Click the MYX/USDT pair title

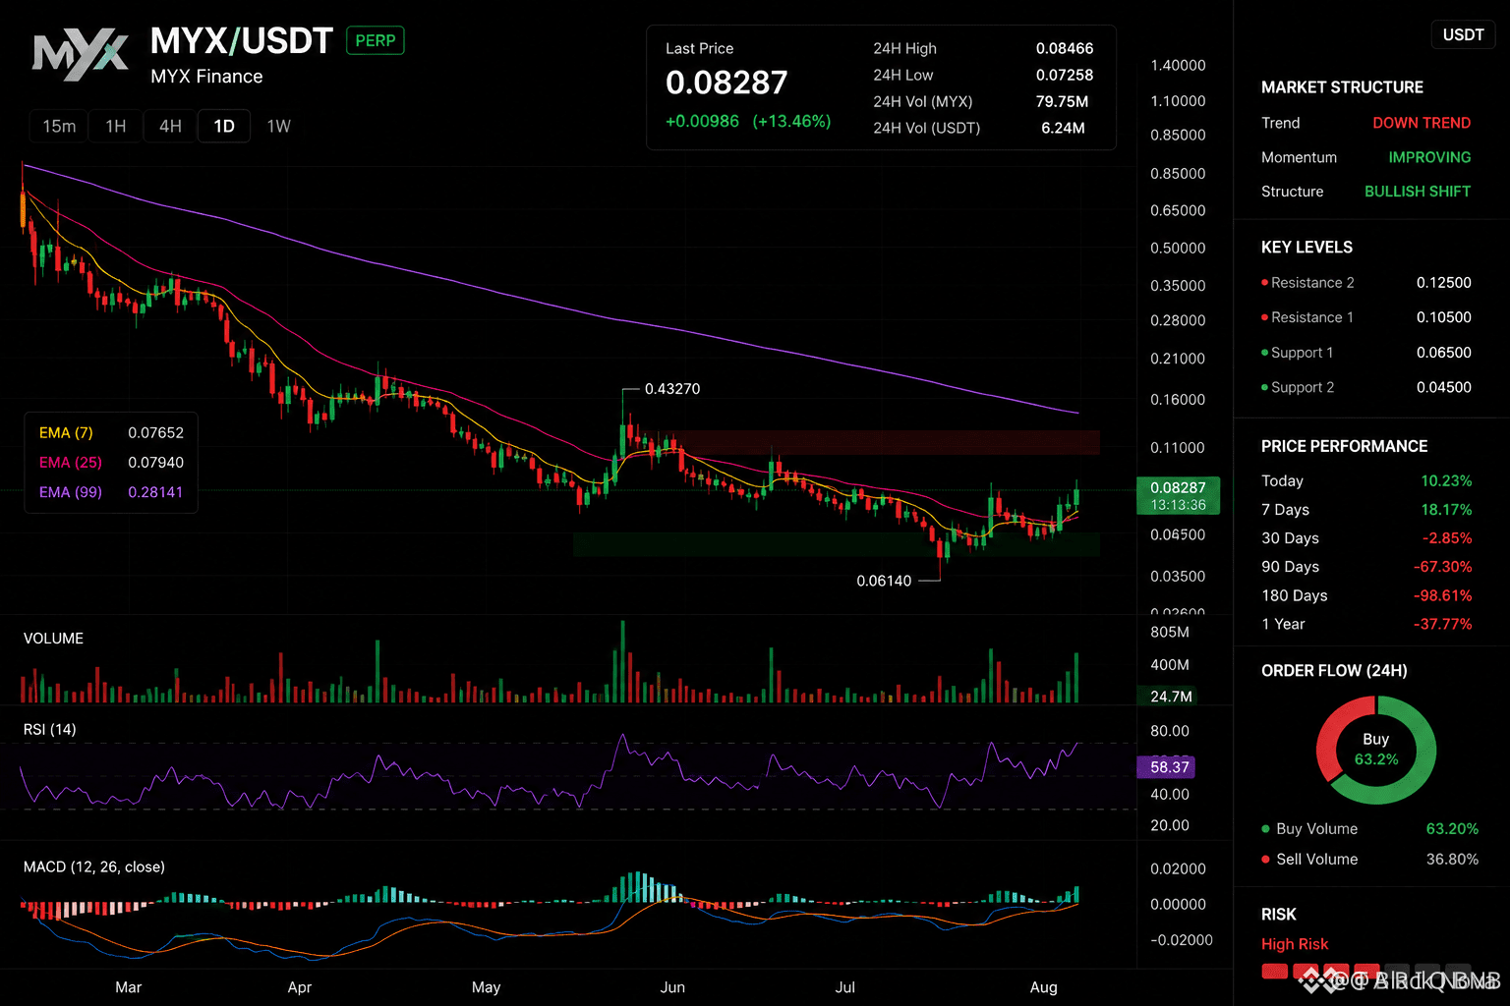click(242, 41)
